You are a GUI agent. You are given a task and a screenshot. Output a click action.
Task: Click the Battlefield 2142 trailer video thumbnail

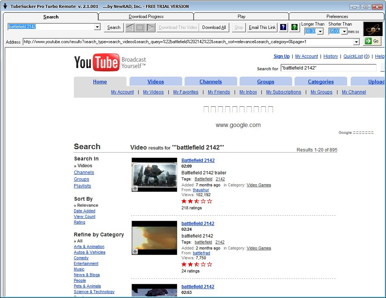(x=154, y=175)
